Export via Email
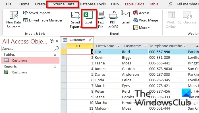Viewport: 199px width, 113px height. (x=125, y=18)
